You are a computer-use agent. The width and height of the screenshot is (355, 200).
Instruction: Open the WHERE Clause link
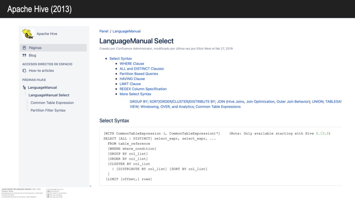pyautogui.click(x=131, y=63)
